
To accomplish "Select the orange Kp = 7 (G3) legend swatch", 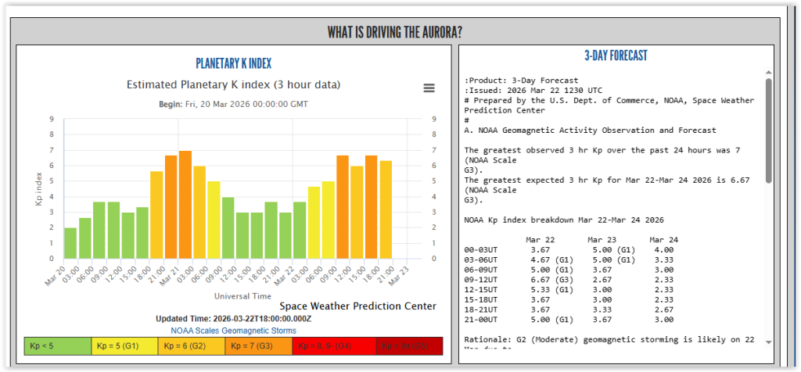I will (x=257, y=345).
